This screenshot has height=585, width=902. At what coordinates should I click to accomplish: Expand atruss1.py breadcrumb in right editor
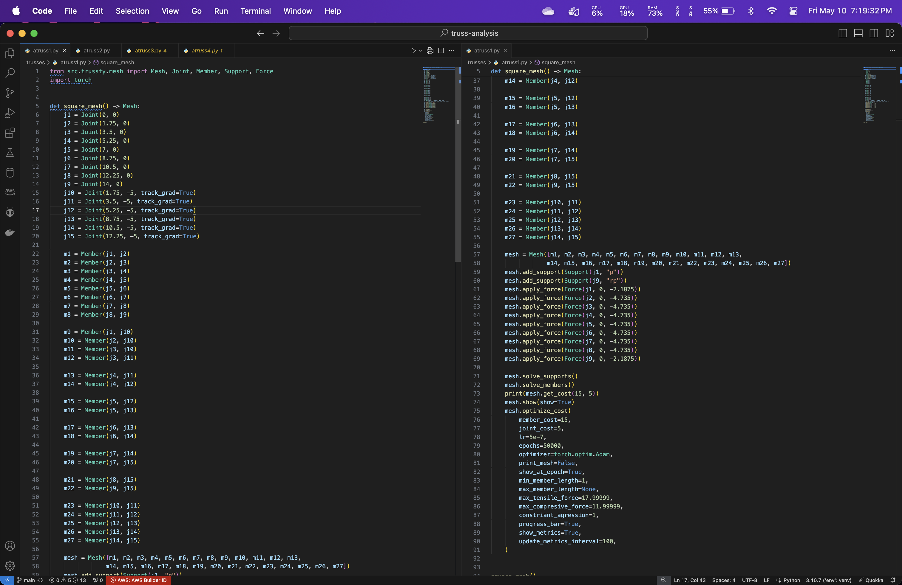pyautogui.click(x=514, y=63)
